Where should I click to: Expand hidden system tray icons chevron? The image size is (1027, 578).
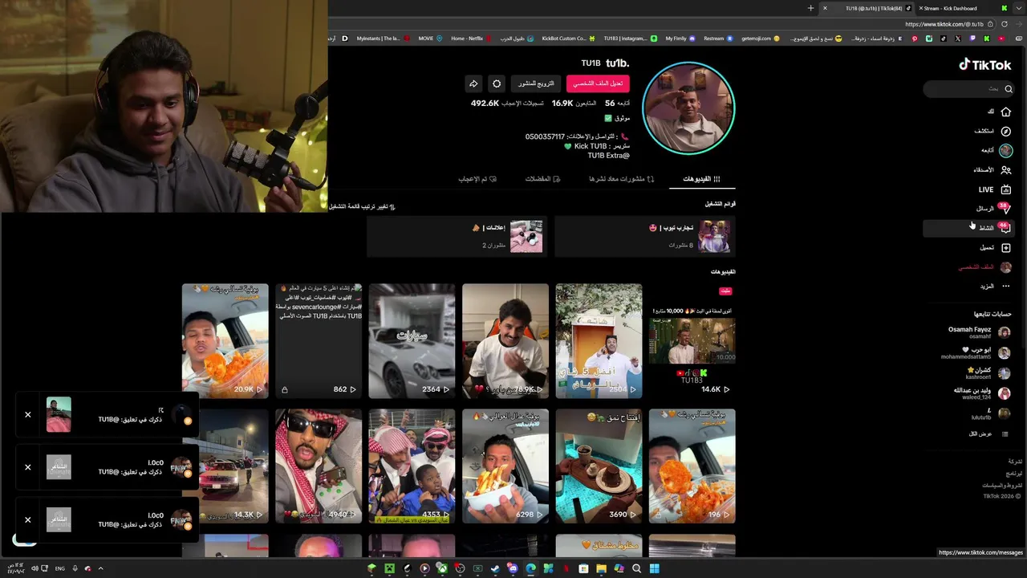tap(100, 568)
